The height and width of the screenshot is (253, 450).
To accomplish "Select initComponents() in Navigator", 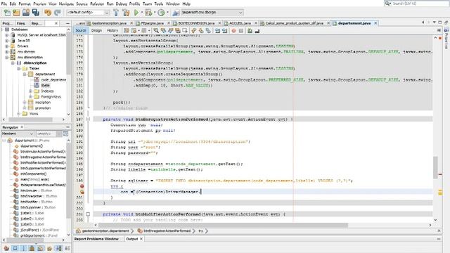I will (34, 174).
